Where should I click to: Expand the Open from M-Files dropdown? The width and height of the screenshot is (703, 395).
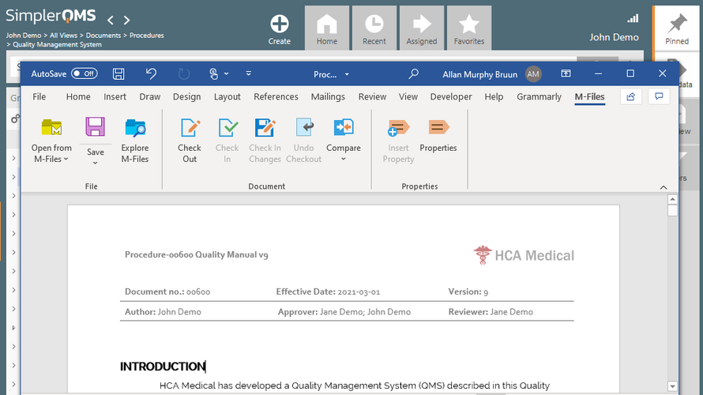point(66,160)
